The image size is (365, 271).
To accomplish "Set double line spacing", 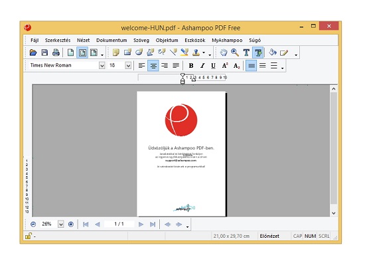I will pos(274,66).
